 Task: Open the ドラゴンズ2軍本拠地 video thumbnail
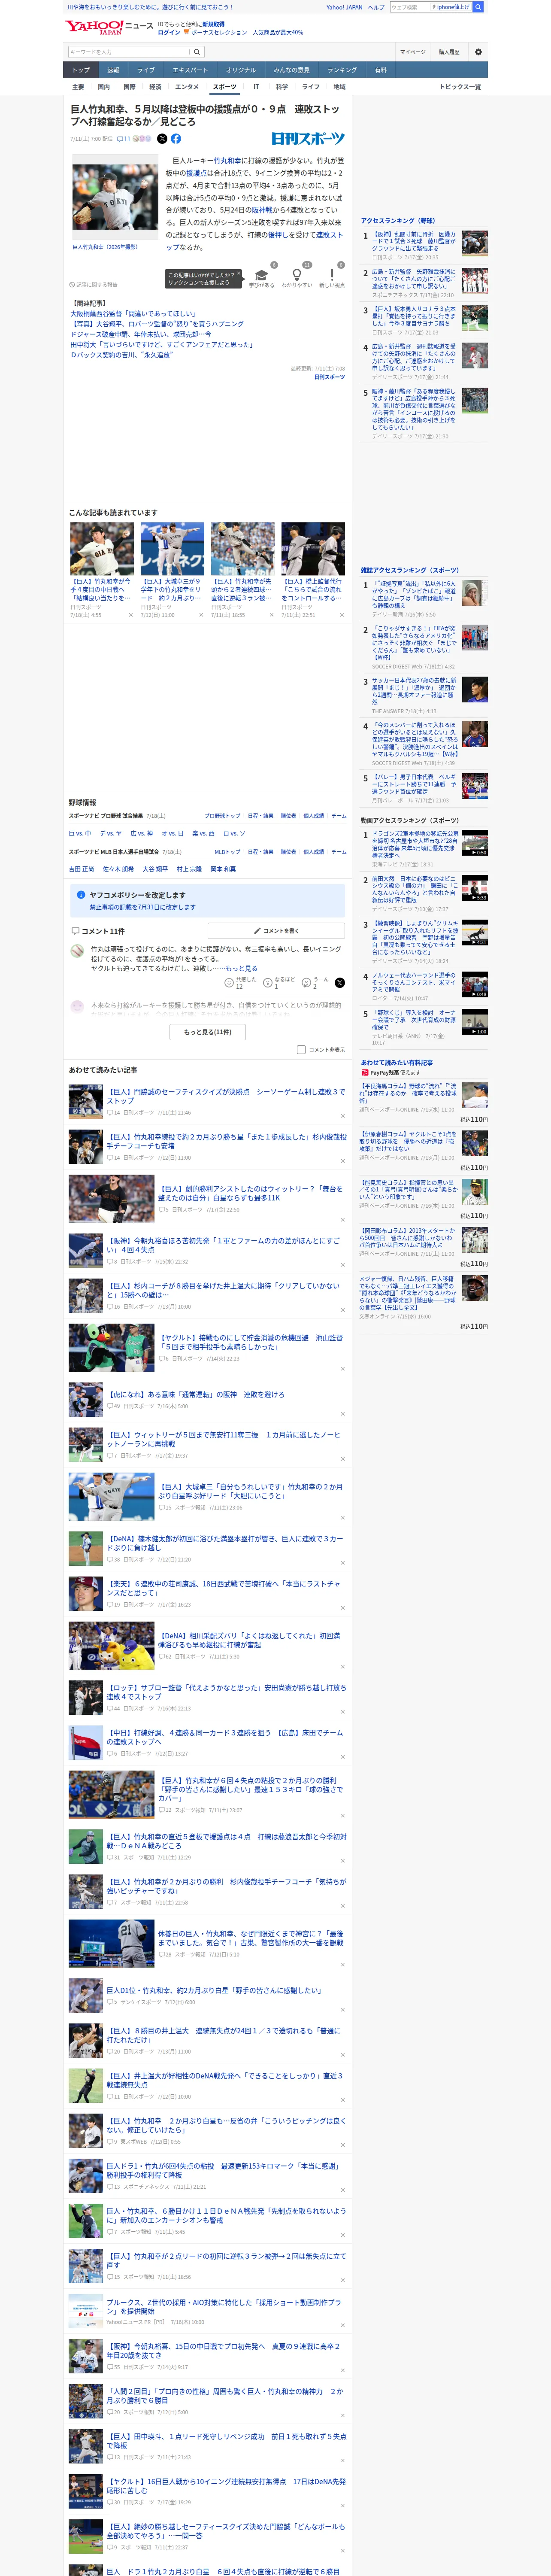tap(475, 843)
